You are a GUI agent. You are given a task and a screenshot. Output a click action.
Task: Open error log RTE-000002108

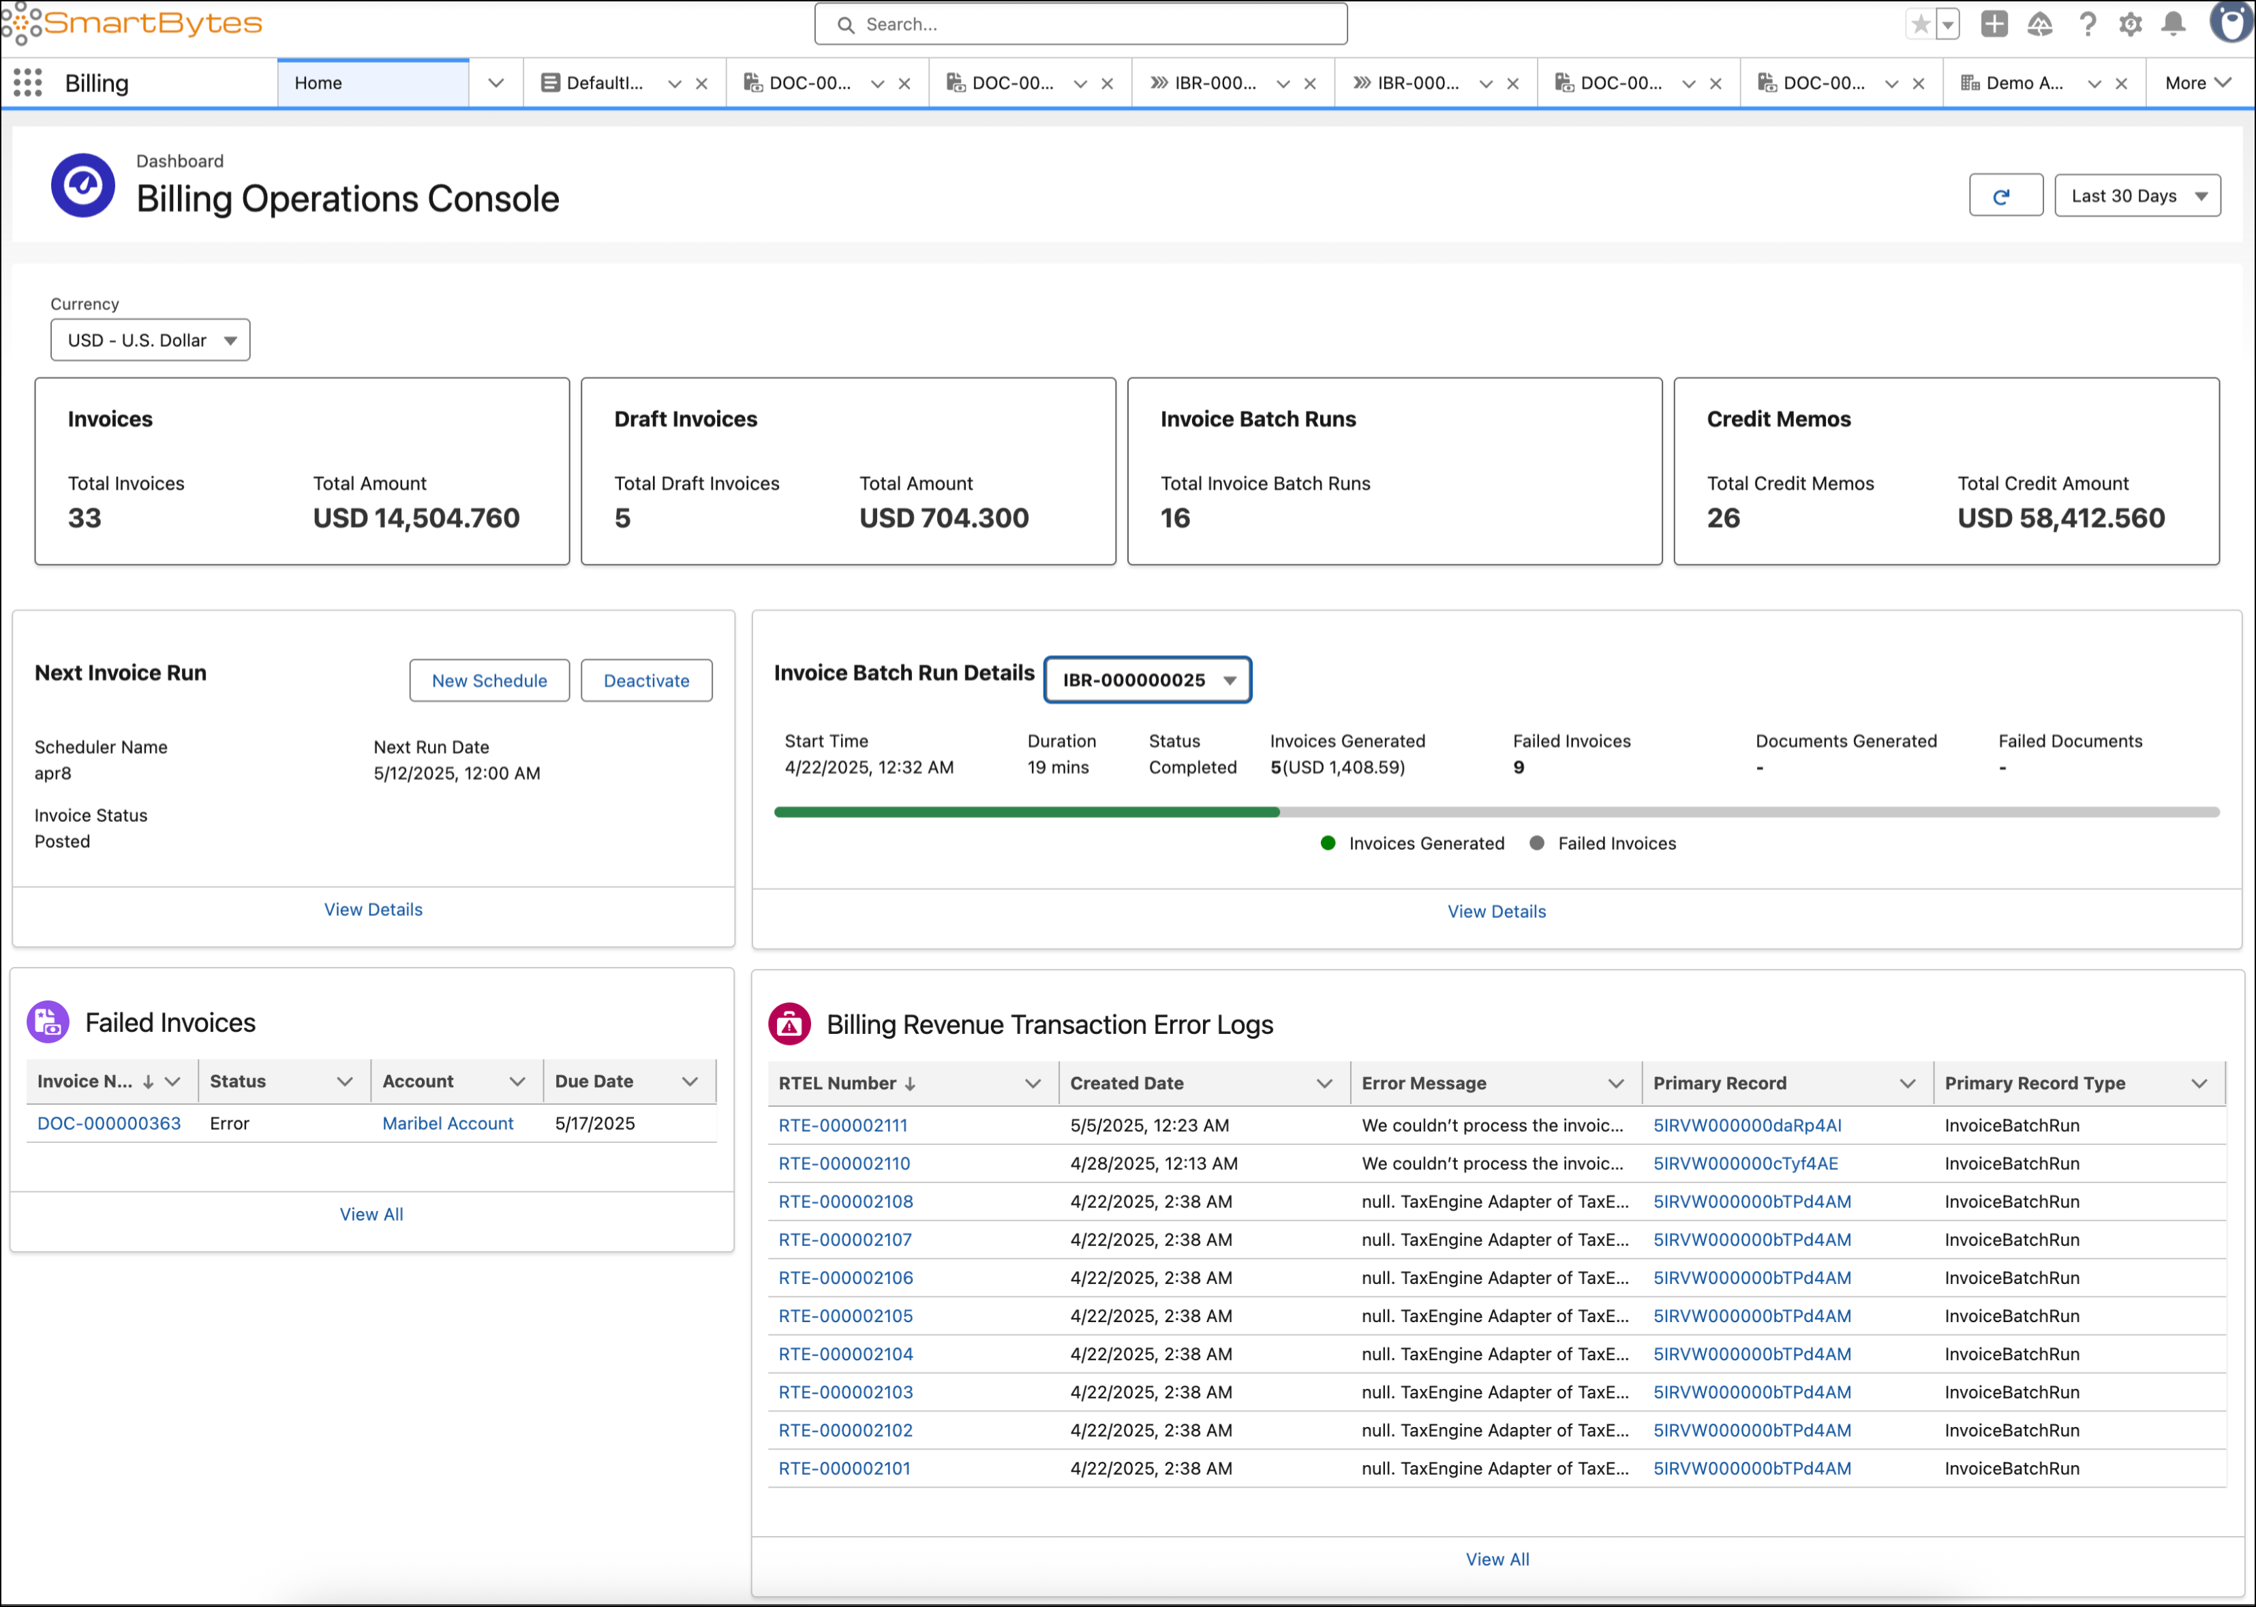pos(846,1202)
